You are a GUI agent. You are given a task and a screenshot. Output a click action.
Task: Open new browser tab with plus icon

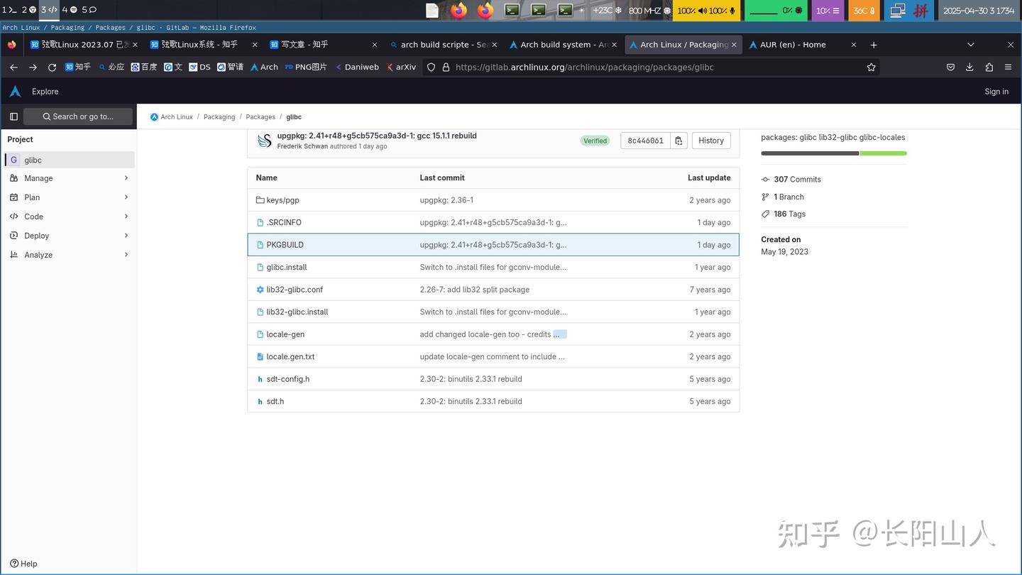874,45
